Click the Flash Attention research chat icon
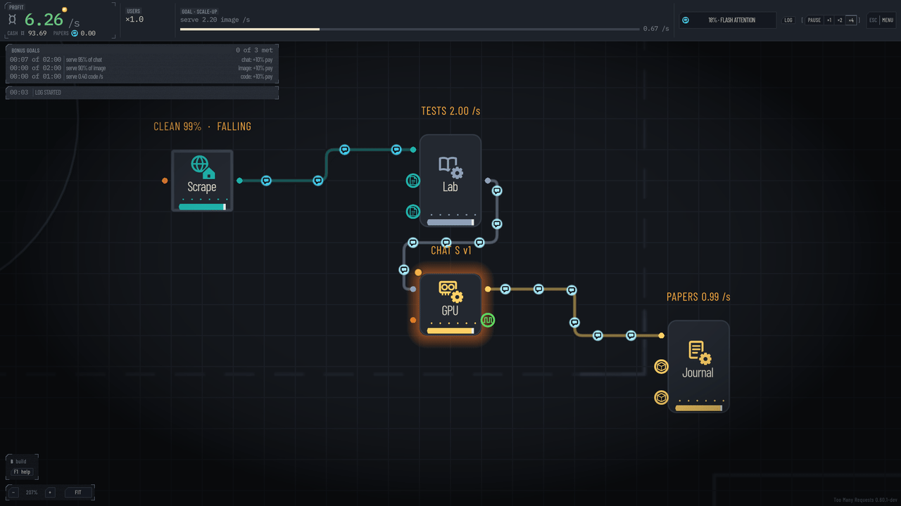The width and height of the screenshot is (901, 506). [x=686, y=20]
